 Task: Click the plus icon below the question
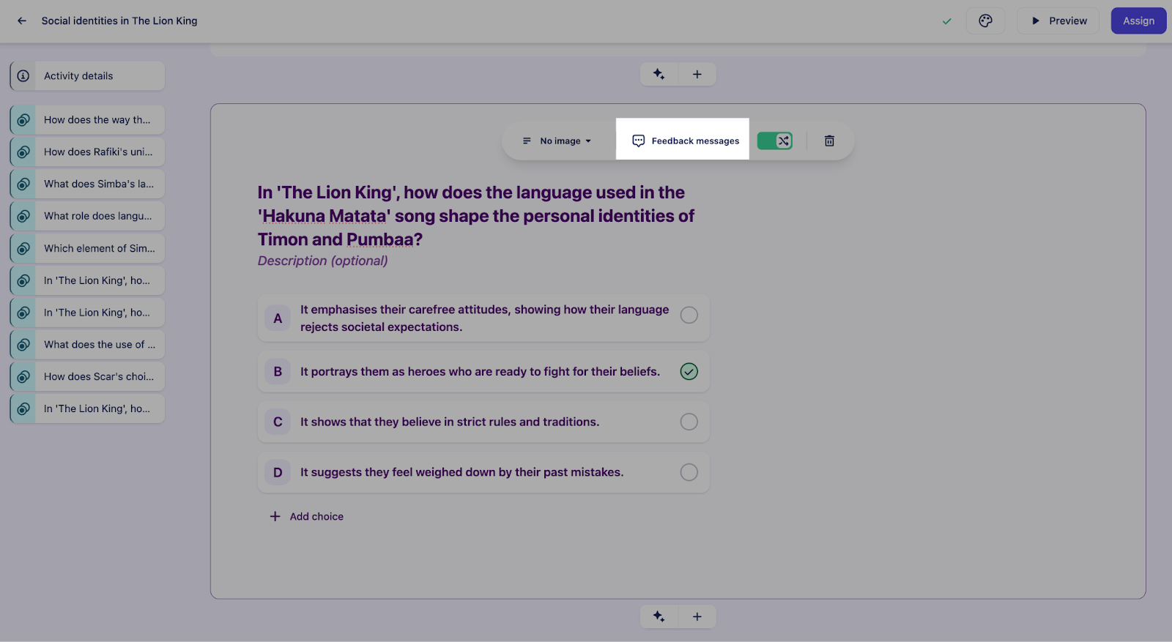697,616
